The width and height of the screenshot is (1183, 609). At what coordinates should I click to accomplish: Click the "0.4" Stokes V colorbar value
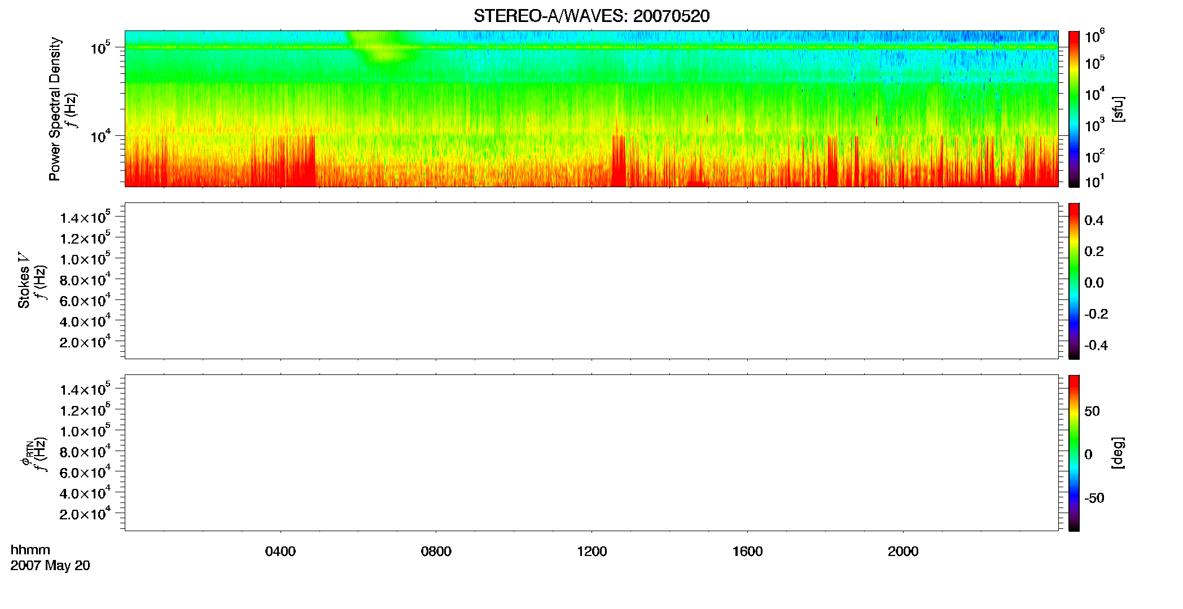pyautogui.click(x=1094, y=220)
